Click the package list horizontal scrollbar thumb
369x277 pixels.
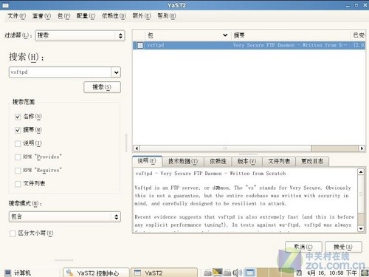225,148
